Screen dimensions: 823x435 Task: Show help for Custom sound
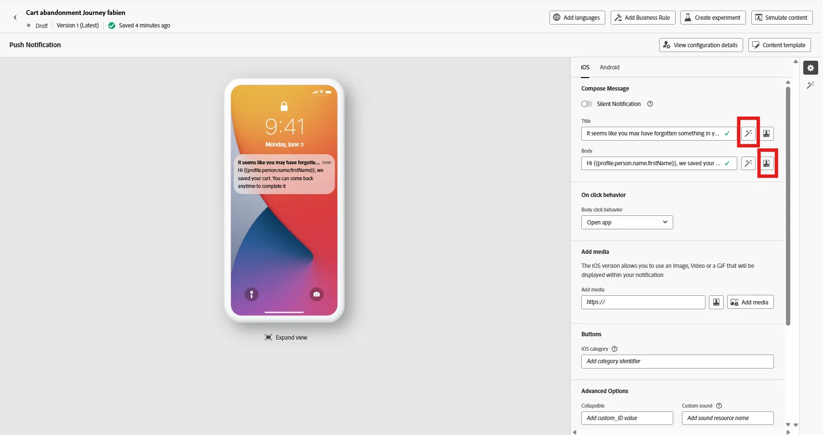[x=719, y=406]
